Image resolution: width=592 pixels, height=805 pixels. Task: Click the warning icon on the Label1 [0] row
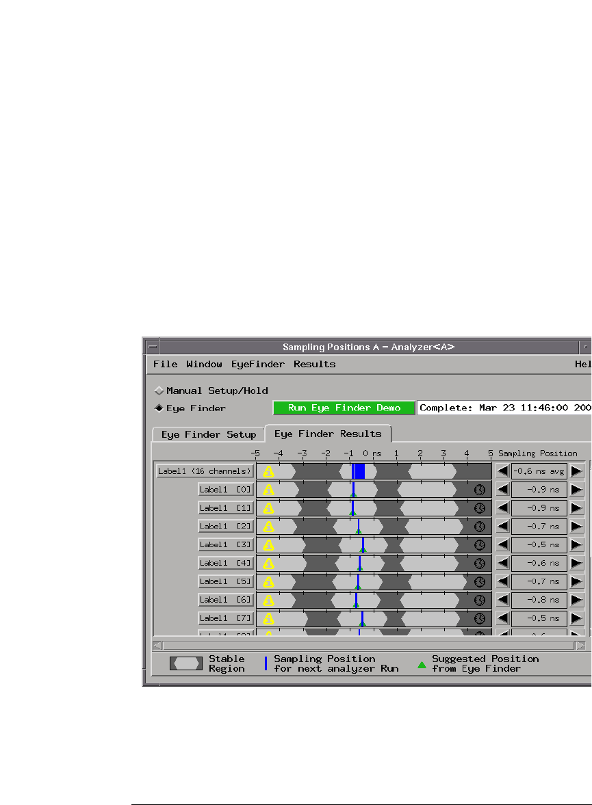point(269,490)
